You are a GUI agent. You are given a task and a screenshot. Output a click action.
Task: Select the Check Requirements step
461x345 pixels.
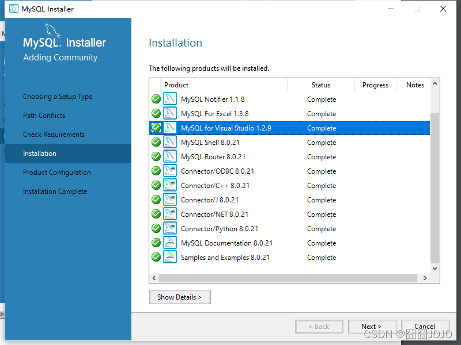(x=54, y=135)
